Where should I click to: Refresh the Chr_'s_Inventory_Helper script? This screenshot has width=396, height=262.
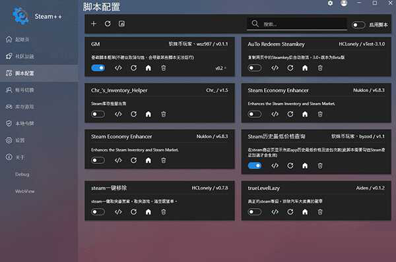click(133, 114)
